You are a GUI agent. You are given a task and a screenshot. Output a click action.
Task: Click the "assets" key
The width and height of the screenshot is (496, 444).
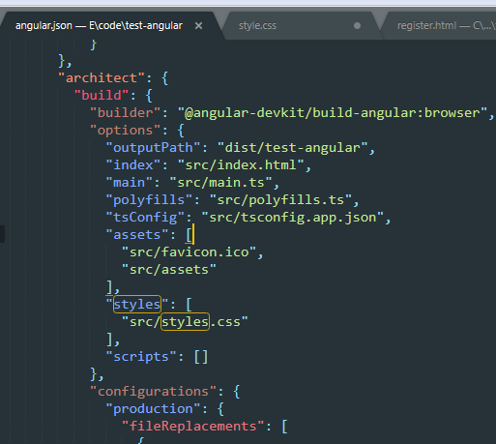(137, 235)
